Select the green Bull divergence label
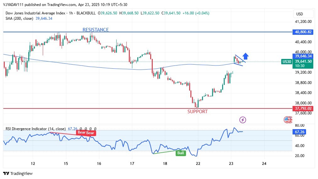Viewport: 318px width, 179px height. point(181,153)
